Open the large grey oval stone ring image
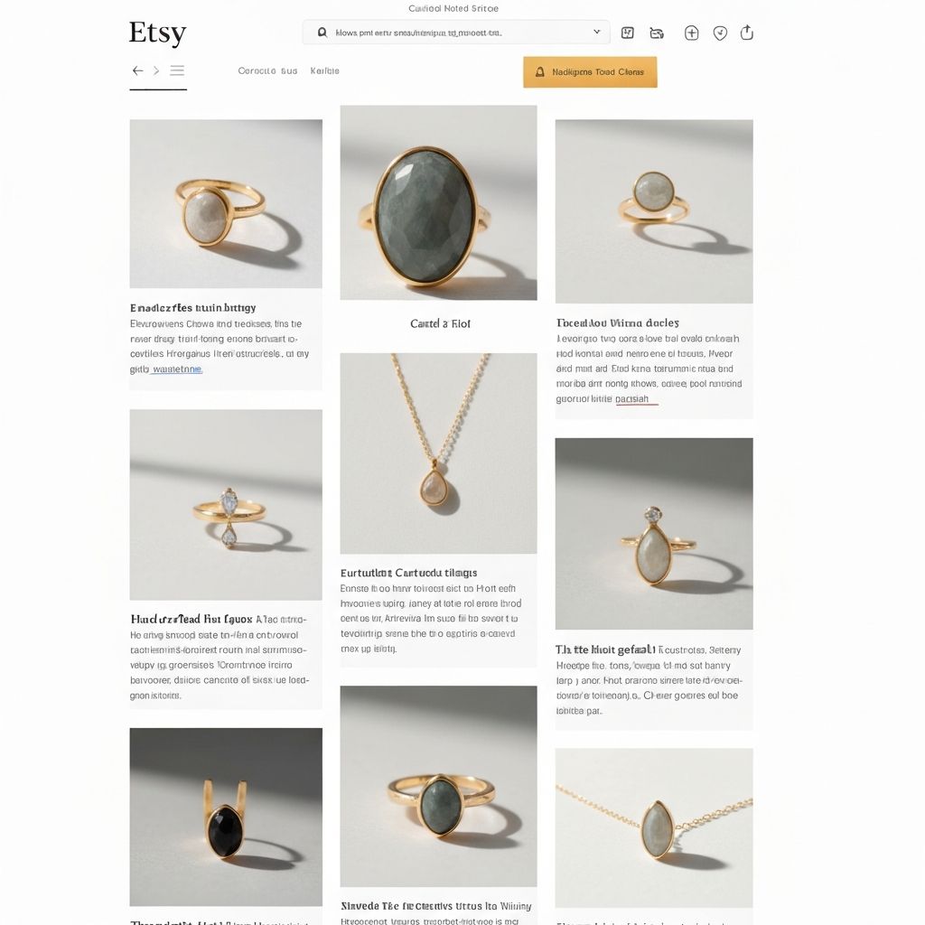Screen dimensions: 925x925 click(438, 203)
